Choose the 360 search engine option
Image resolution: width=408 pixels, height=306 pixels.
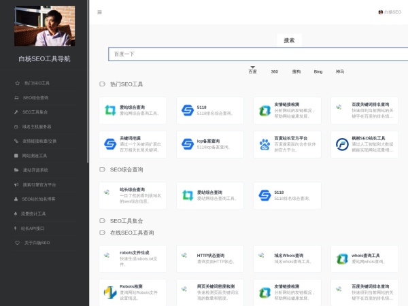coord(275,71)
